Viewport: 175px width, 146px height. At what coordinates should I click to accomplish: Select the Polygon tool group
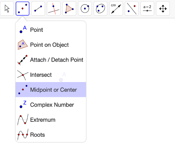[x=69, y=8]
